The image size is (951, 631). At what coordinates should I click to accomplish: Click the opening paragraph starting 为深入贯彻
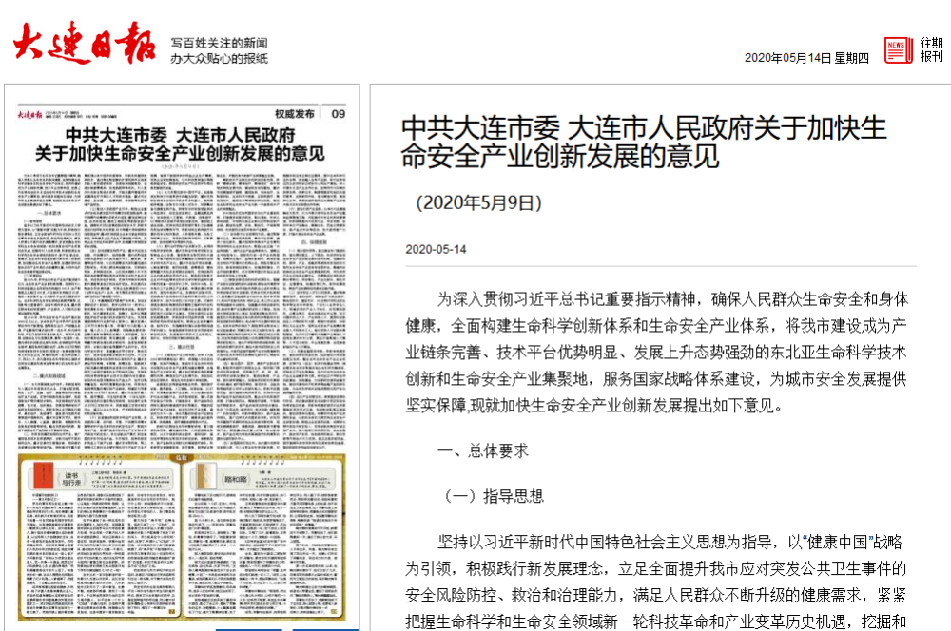(x=656, y=352)
